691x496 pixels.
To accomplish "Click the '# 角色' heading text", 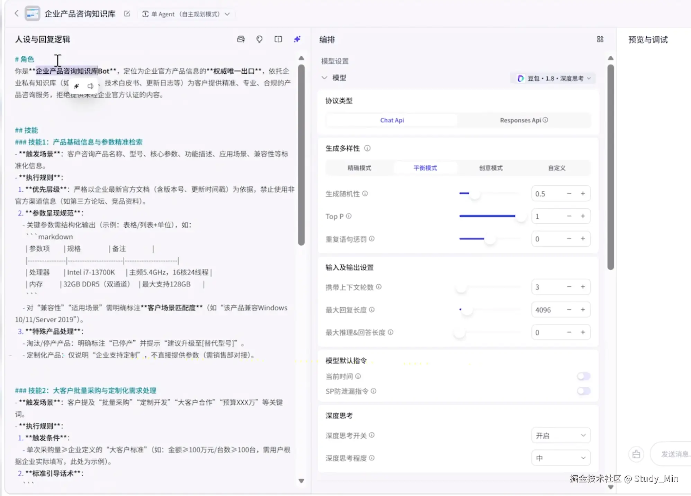I will [x=25, y=59].
